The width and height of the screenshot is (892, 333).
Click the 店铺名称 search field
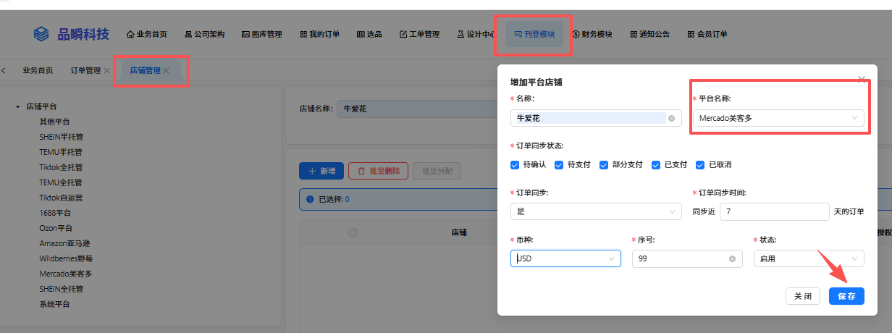[x=417, y=109]
